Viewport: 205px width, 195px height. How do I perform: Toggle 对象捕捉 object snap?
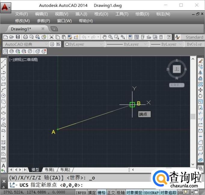(134, 193)
